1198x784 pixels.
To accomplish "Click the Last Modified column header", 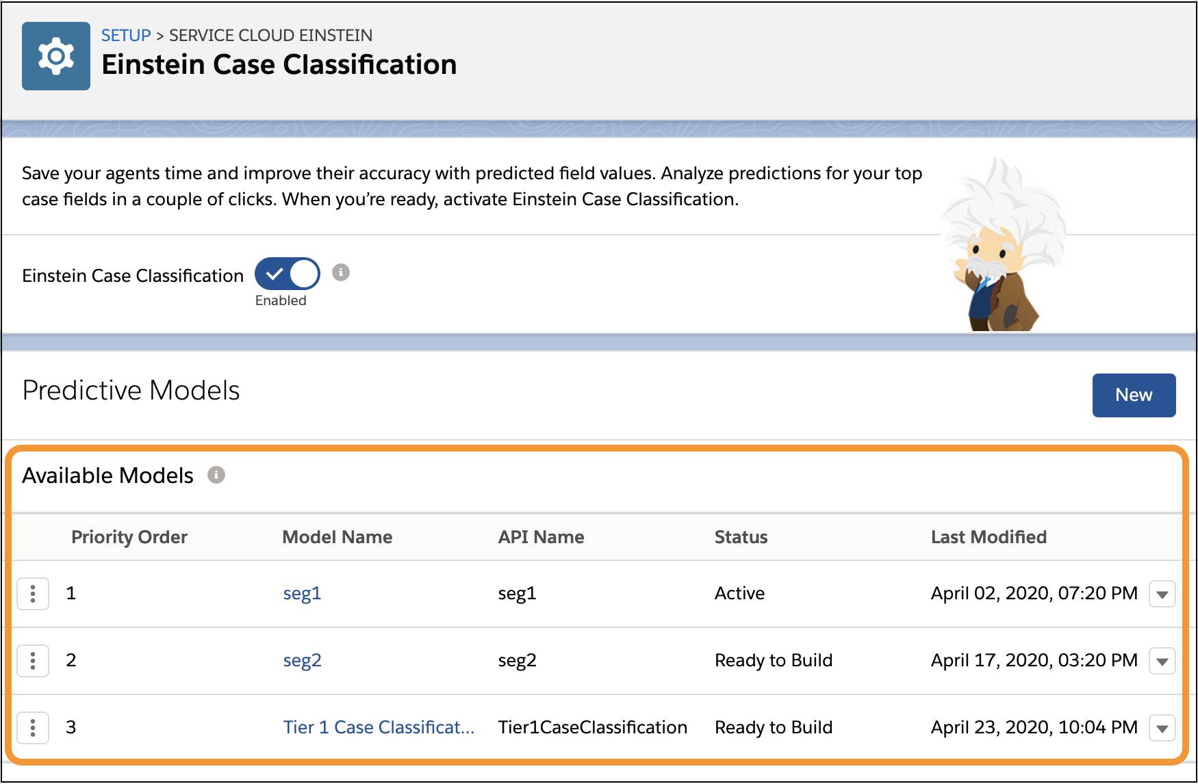I will coord(988,537).
